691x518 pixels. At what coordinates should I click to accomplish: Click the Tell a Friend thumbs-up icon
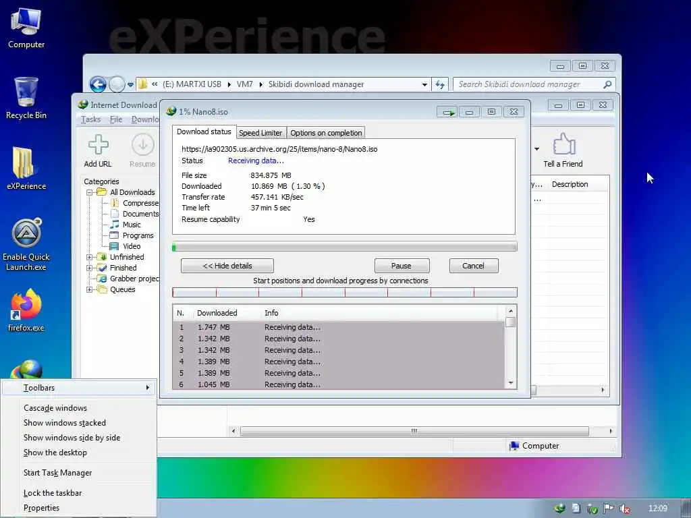point(563,150)
